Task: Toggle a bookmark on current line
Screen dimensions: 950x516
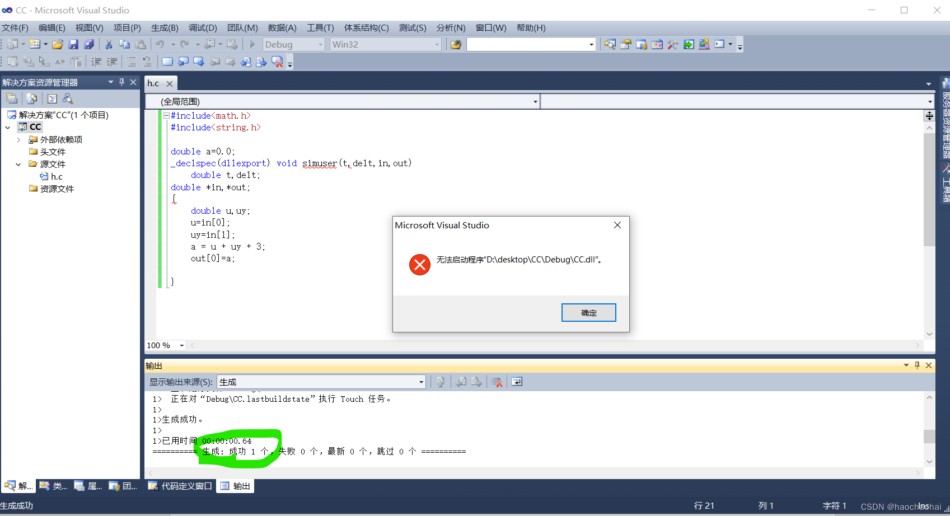Action: pyautogui.click(x=167, y=62)
